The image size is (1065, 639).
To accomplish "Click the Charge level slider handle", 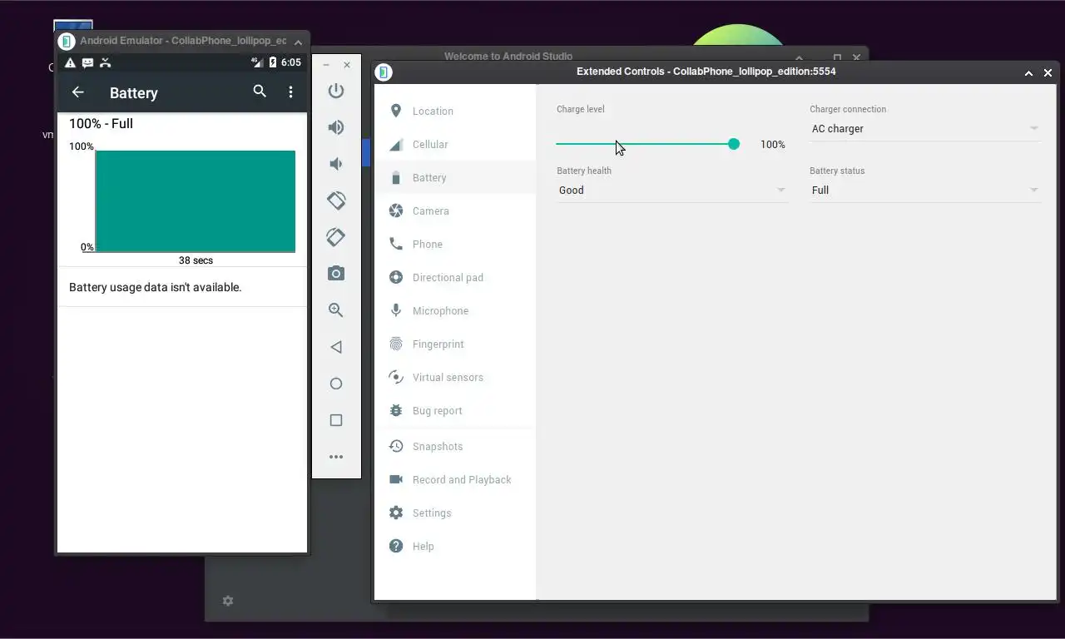I will pyautogui.click(x=733, y=144).
